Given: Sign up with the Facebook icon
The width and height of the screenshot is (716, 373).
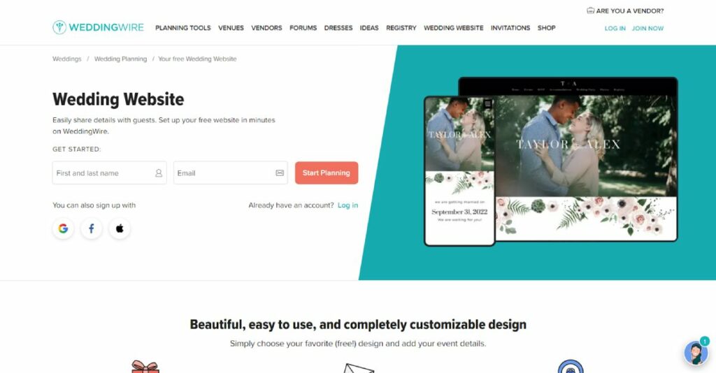Looking at the screenshot, I should 92,228.
